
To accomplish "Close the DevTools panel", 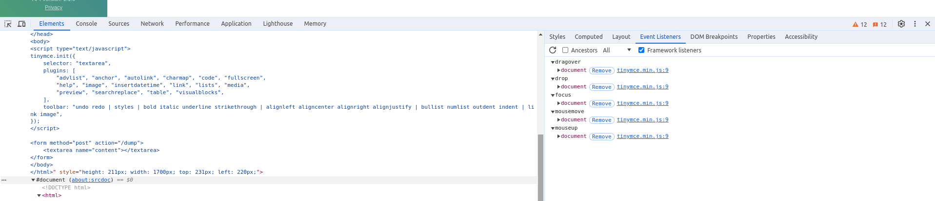I will click(928, 24).
